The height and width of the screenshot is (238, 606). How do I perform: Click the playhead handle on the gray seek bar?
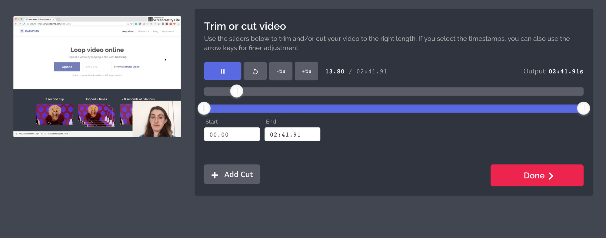point(237,91)
